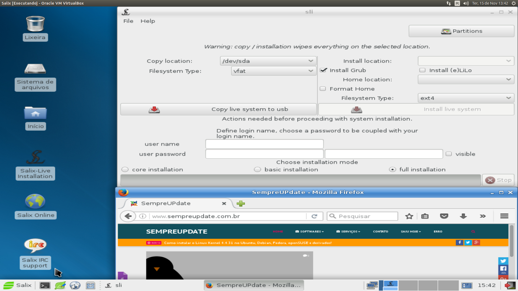Open the Saiu Hoje dropdown on the SempreUpdate navbar
This screenshot has width=518, height=291.
pyautogui.click(x=411, y=232)
